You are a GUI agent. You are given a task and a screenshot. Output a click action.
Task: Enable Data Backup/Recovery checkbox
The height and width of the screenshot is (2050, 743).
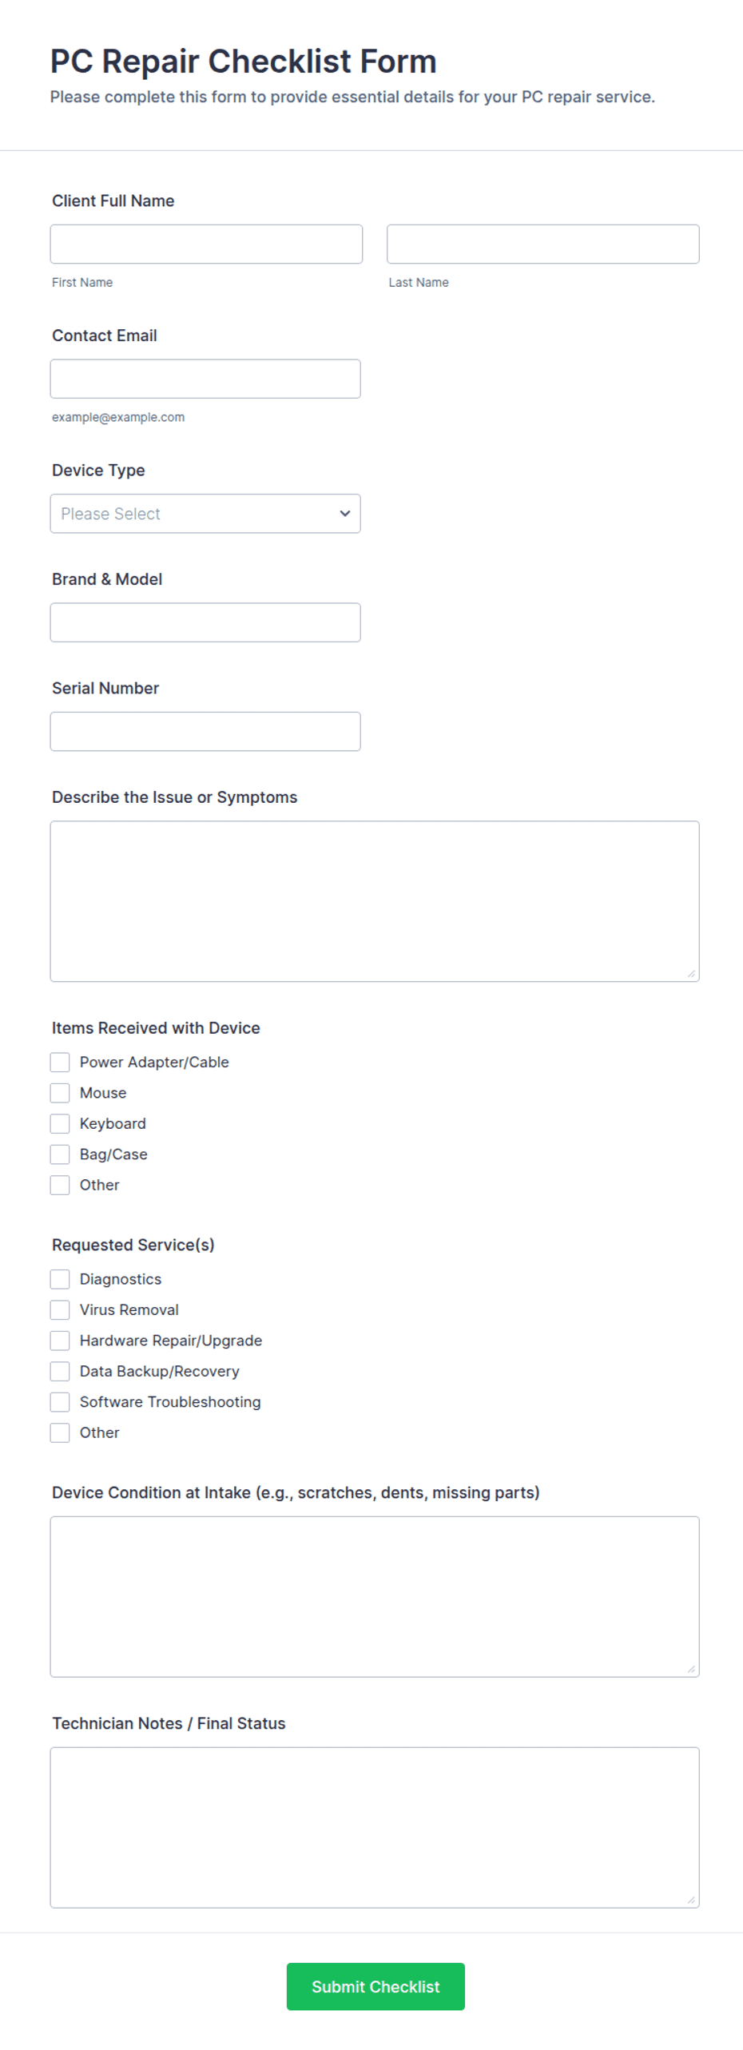point(60,1371)
